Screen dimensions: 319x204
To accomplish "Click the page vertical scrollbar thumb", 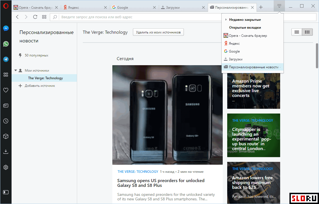I will 317,55.
